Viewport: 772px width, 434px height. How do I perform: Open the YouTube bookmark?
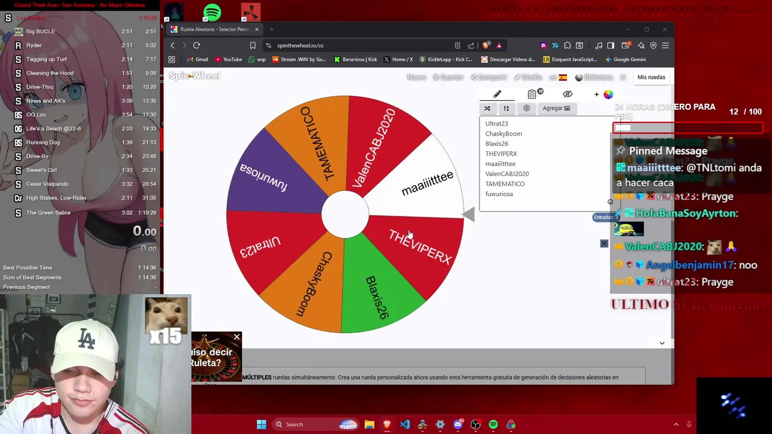pos(228,59)
